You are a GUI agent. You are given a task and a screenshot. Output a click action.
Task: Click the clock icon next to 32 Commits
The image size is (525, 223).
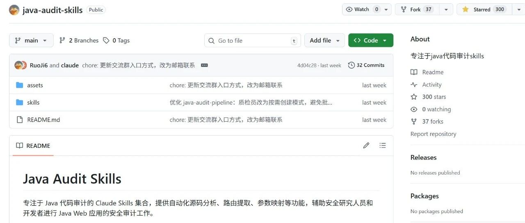point(351,65)
